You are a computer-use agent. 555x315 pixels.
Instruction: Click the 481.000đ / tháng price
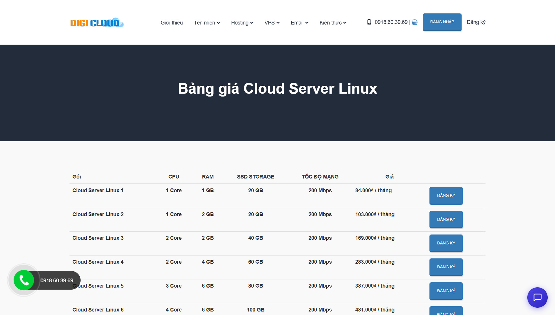click(375, 310)
